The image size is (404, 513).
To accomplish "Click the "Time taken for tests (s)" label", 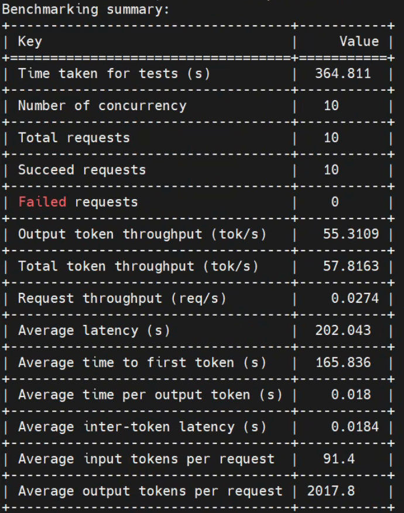I will 114,74.
